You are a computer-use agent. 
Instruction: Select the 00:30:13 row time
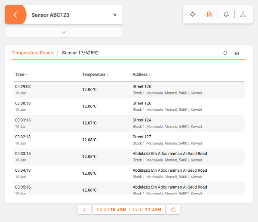(x=23, y=103)
